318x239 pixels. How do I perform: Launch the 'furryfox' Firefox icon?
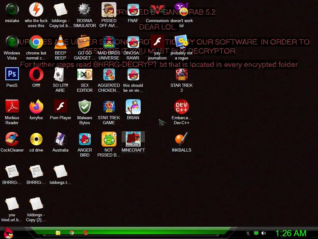point(36,106)
